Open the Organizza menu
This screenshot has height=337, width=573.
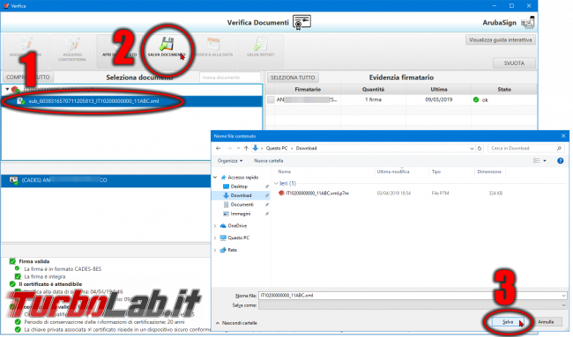pyautogui.click(x=230, y=161)
